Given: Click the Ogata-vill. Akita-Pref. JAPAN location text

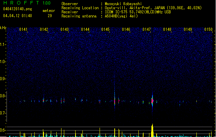Looking at the screenshot, I should (x=153, y=8).
